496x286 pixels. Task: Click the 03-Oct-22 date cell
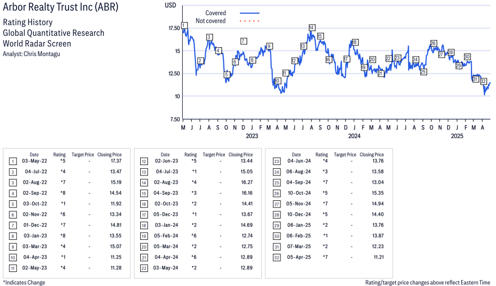(x=35, y=204)
